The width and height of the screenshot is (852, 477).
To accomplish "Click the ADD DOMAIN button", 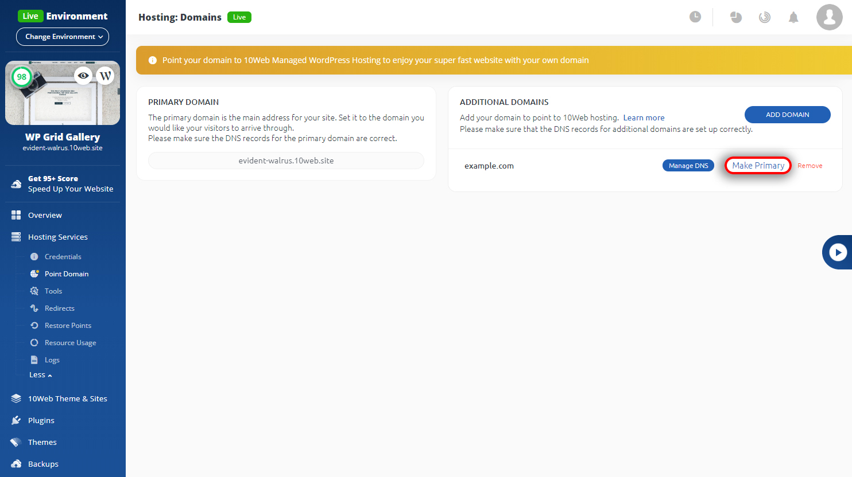I will 788,115.
